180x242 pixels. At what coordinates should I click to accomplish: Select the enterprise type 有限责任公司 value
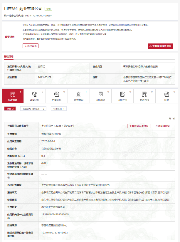pos(140,66)
